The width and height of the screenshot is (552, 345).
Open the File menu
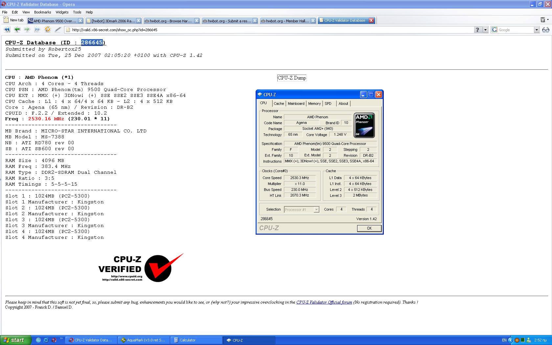pyautogui.click(x=5, y=12)
